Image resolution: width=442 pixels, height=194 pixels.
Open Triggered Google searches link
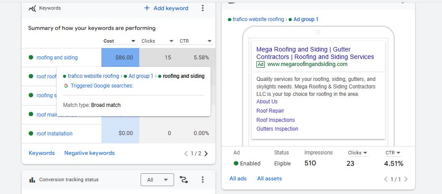(x=102, y=86)
